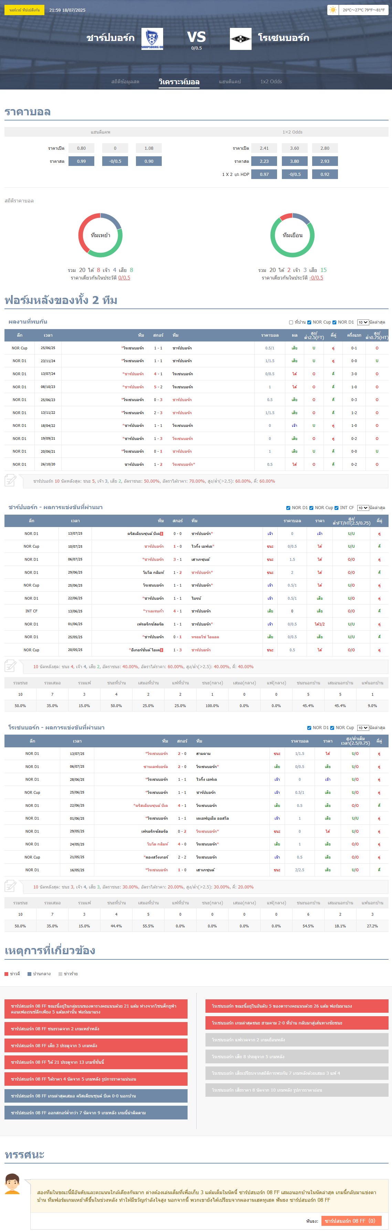Uncheck INT CF in Sarpsborg past matches filter
The width and height of the screenshot is (392, 1231).
pos(337,507)
